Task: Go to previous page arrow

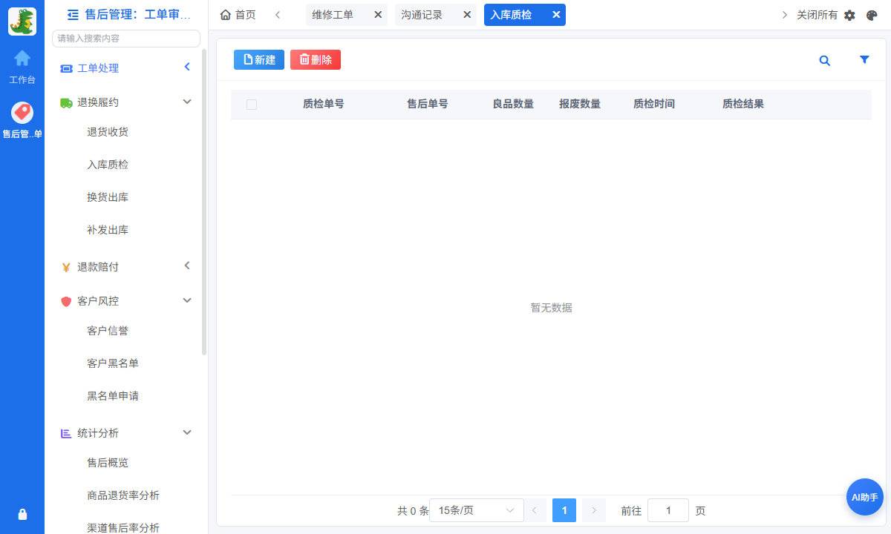Action: tap(534, 510)
